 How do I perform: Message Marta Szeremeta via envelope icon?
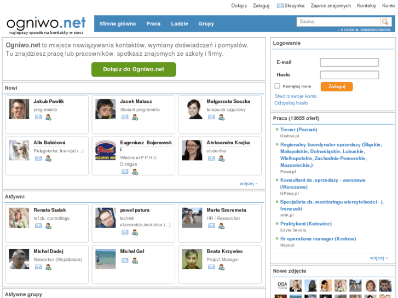(x=211, y=226)
